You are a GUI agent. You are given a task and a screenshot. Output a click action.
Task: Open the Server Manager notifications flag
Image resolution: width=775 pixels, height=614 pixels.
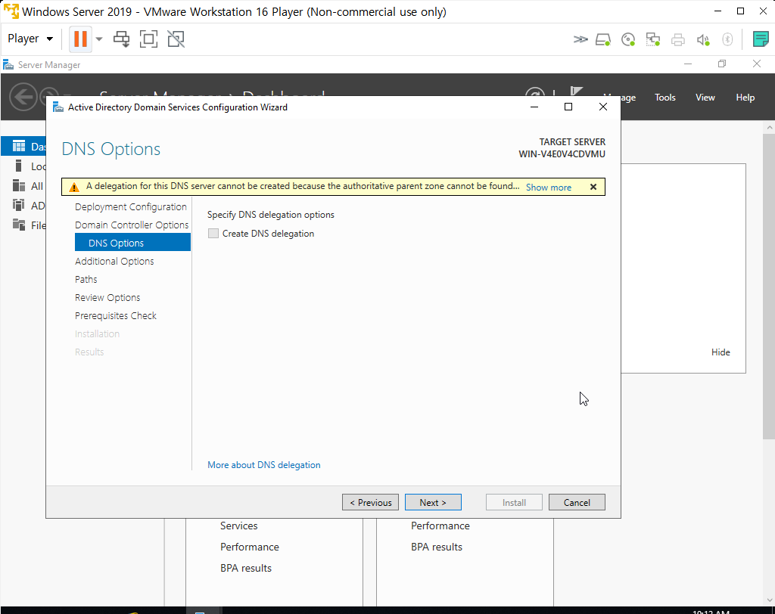click(576, 92)
